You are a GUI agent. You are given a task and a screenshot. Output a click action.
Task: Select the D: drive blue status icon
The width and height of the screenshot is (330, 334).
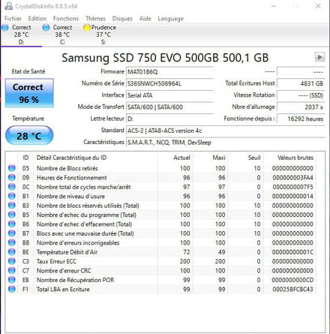5,28
